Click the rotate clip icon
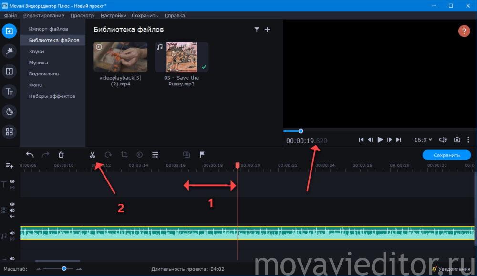477x276 pixels. click(108, 155)
